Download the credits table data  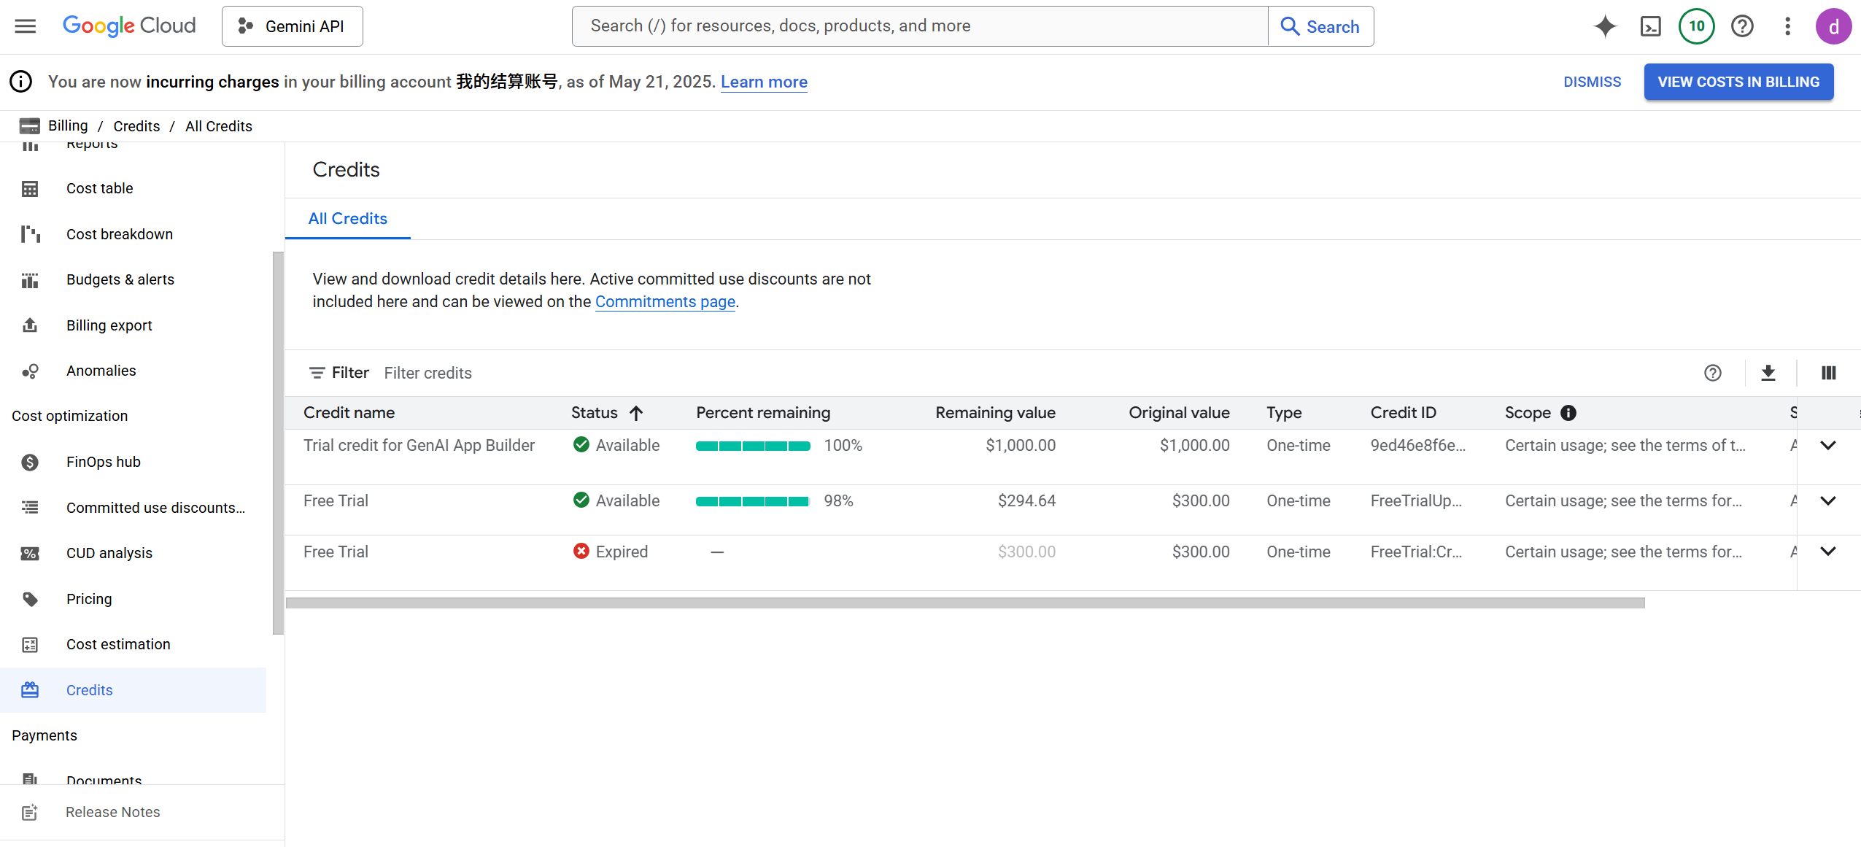tap(1768, 373)
